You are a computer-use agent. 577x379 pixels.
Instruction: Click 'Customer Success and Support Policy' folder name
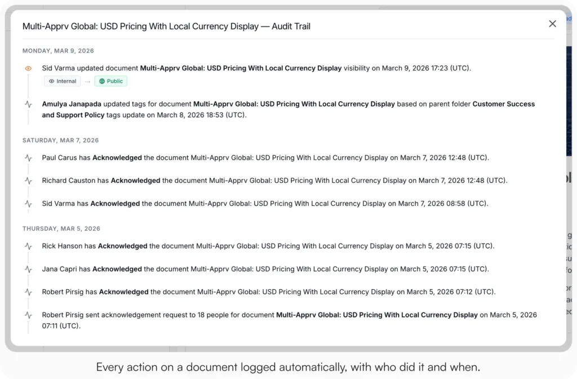(288, 109)
